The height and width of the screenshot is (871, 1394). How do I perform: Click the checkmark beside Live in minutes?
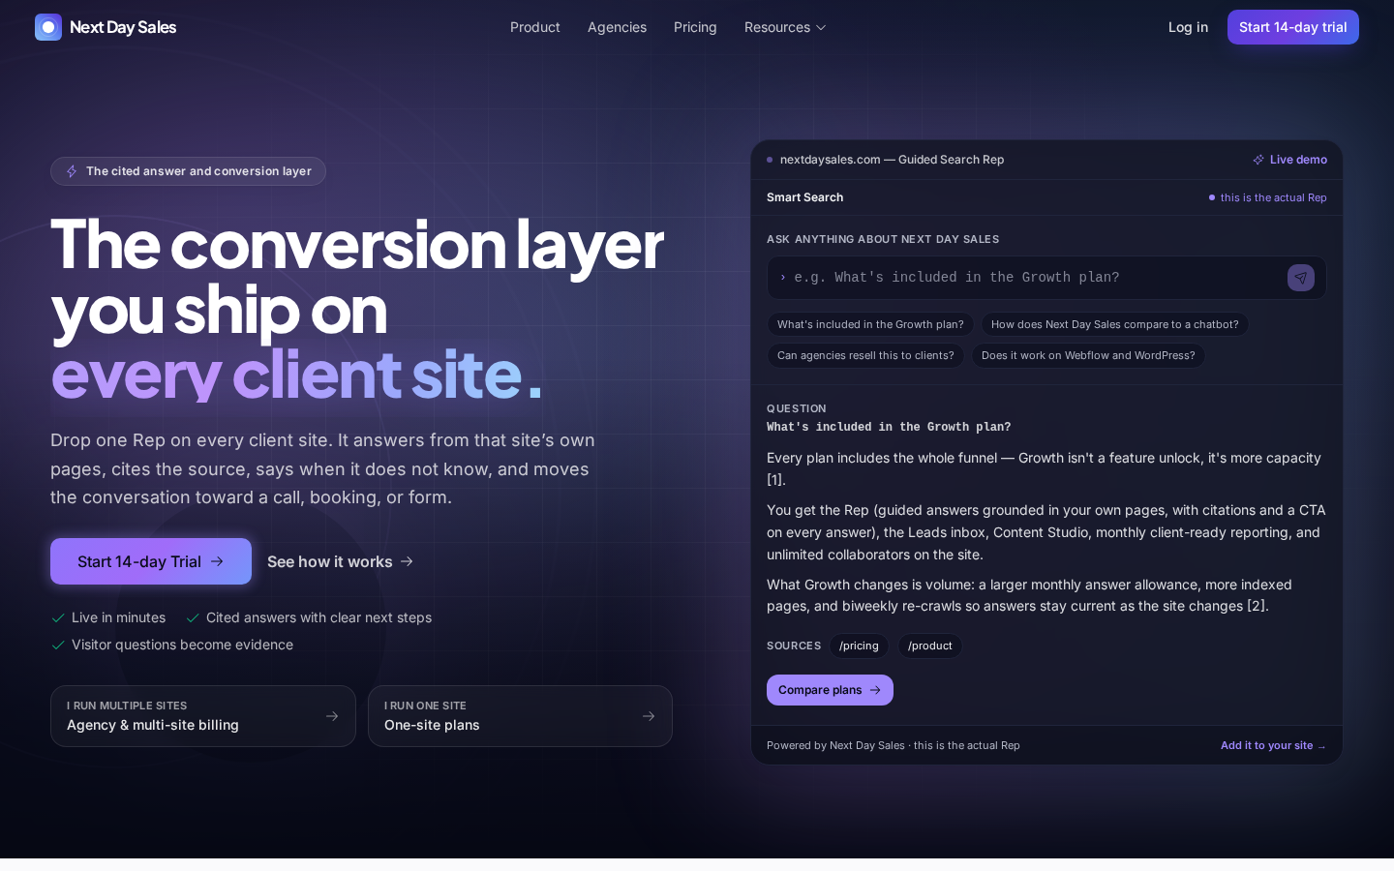coord(58,617)
